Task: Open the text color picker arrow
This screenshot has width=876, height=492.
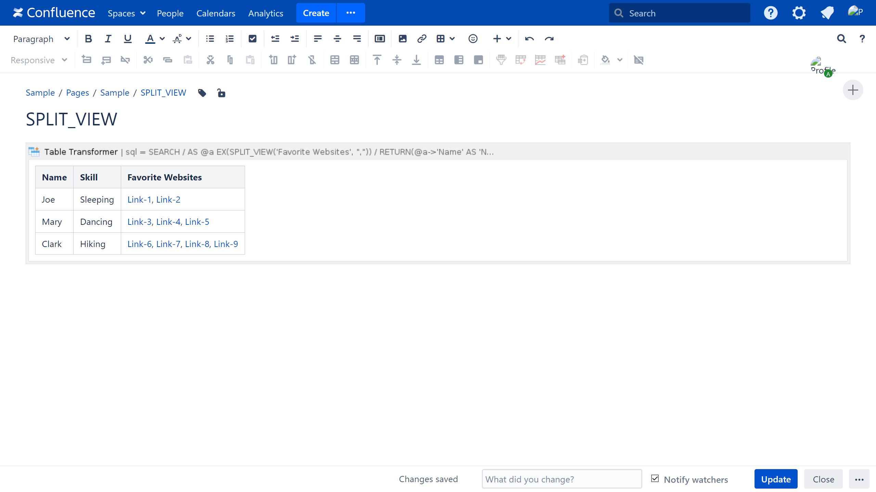Action: 162,39
